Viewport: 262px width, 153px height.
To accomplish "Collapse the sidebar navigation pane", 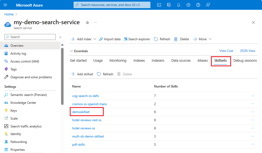I will click(x=60, y=37).
